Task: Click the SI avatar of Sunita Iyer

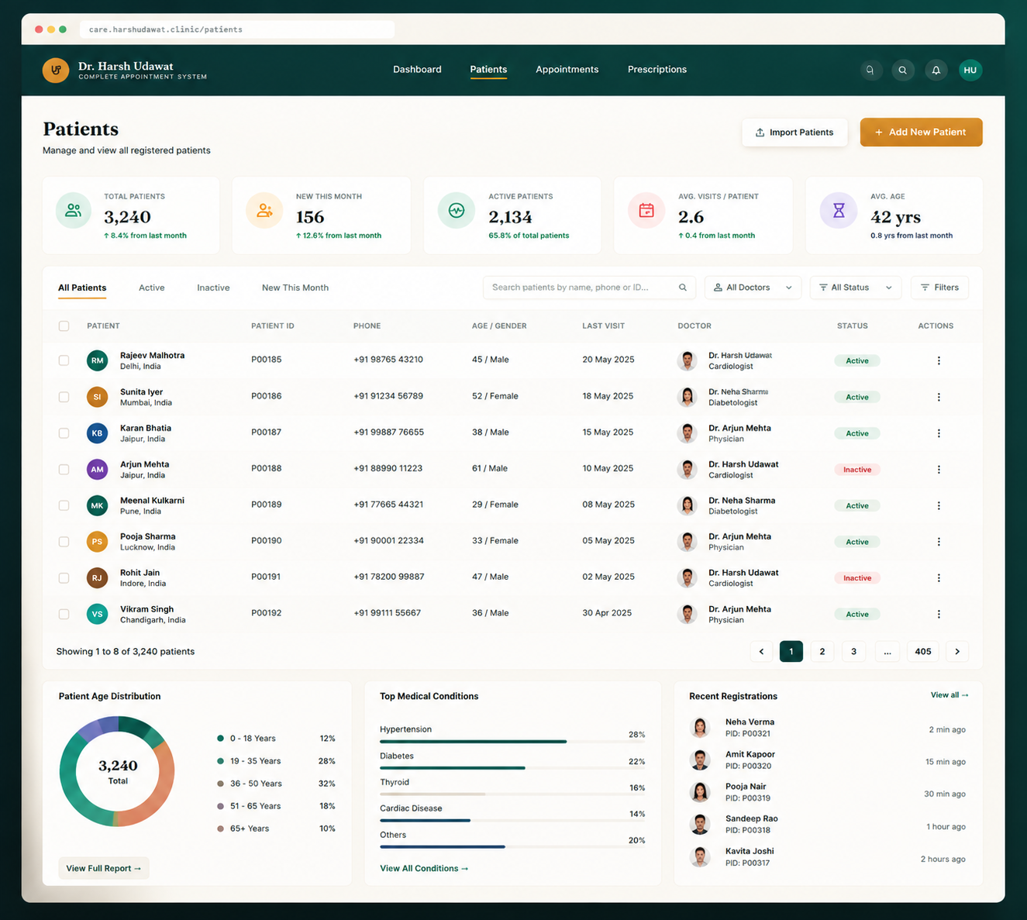Action: [97, 397]
